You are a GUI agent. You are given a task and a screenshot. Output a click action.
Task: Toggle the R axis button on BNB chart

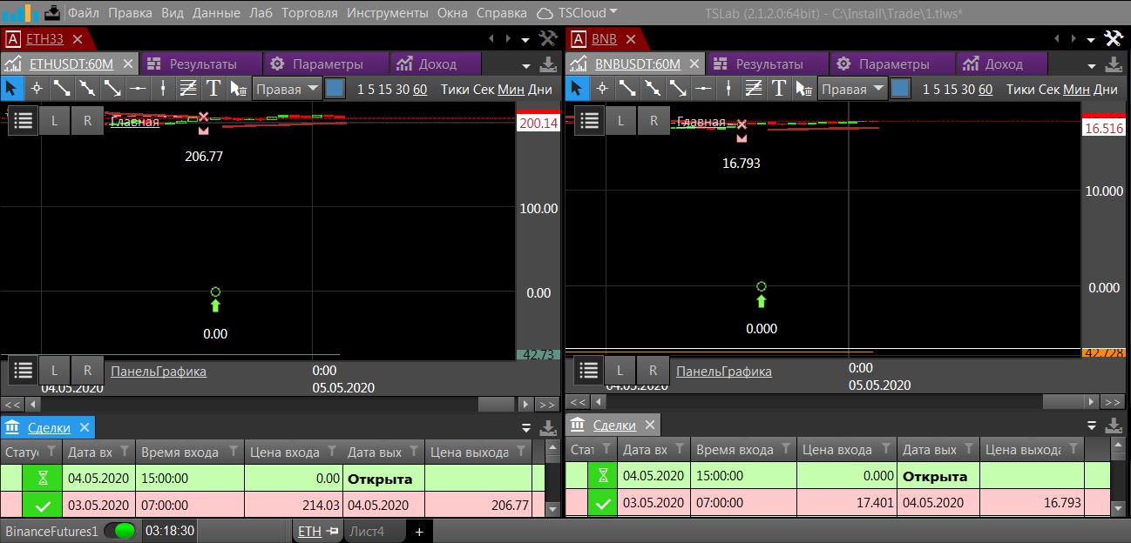654,121
